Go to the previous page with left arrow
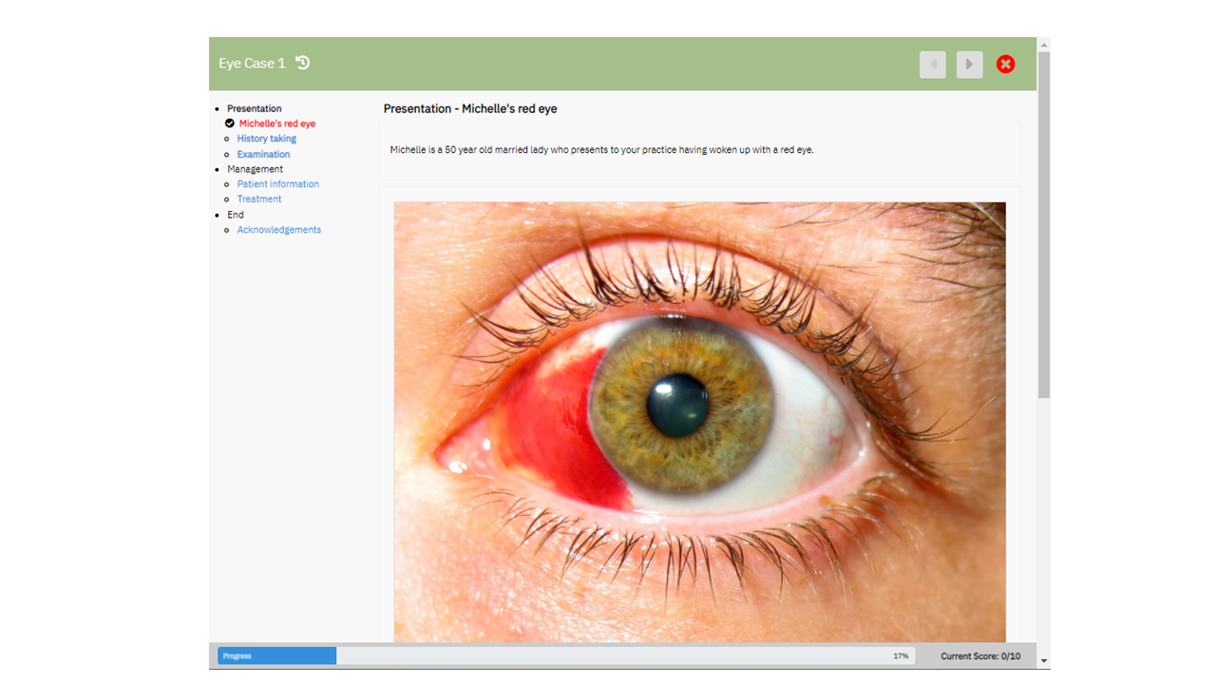The width and height of the screenshot is (1216, 684). tap(932, 65)
